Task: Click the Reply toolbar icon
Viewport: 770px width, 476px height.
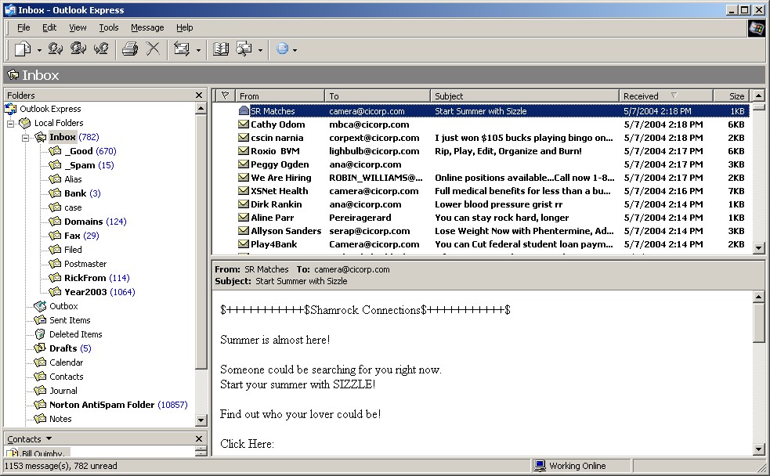Action: tap(55, 49)
